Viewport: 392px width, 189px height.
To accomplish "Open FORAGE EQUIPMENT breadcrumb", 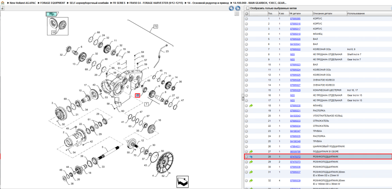I will (53, 3).
